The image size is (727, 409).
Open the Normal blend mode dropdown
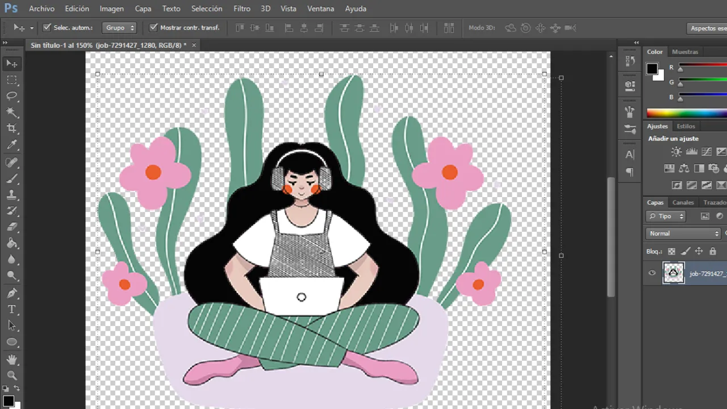(x=683, y=233)
